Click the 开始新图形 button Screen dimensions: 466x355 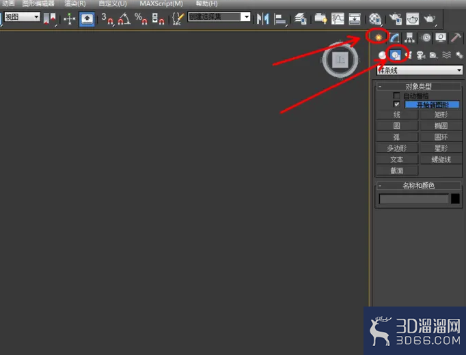(x=432, y=104)
